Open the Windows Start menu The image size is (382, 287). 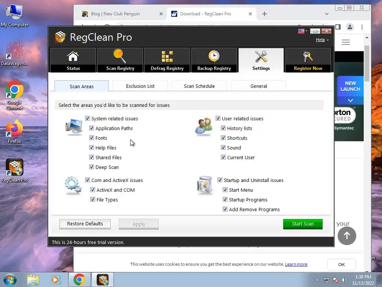coord(10,280)
